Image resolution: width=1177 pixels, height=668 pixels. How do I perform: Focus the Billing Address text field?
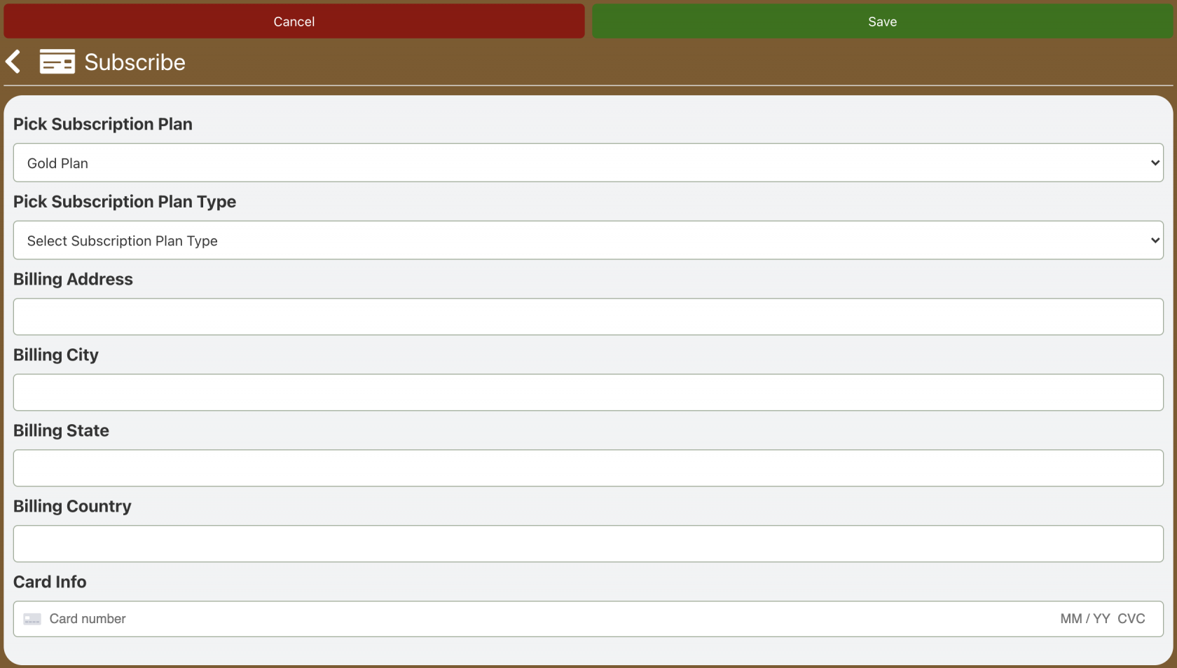[588, 317]
